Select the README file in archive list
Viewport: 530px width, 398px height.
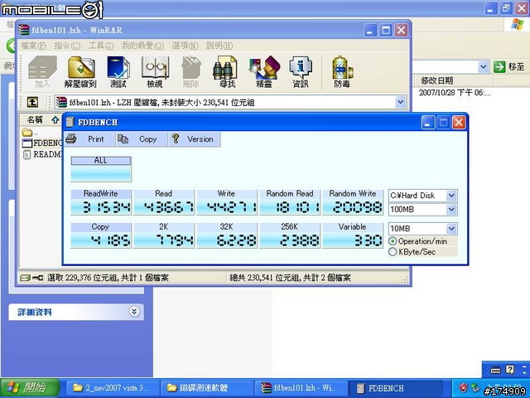pos(42,154)
